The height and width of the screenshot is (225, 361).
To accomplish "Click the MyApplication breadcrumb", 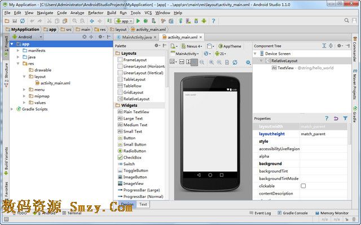I will (x=23, y=29).
